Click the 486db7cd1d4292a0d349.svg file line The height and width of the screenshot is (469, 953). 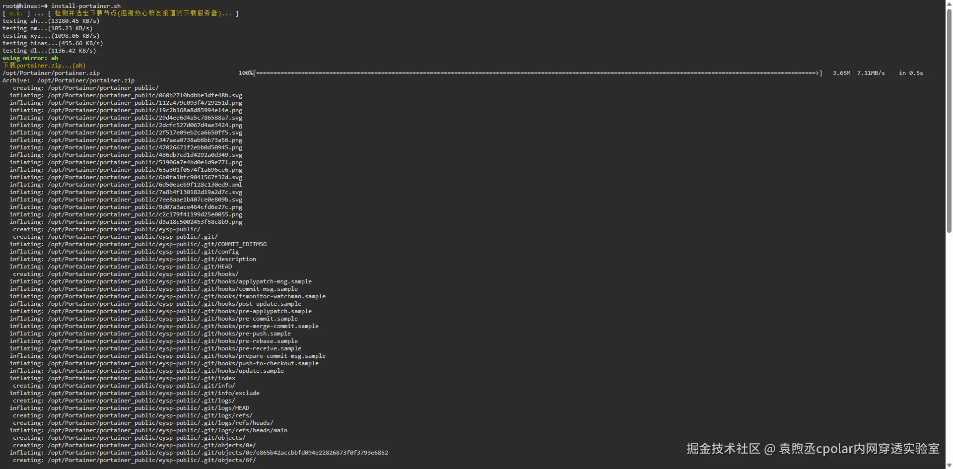click(126, 155)
